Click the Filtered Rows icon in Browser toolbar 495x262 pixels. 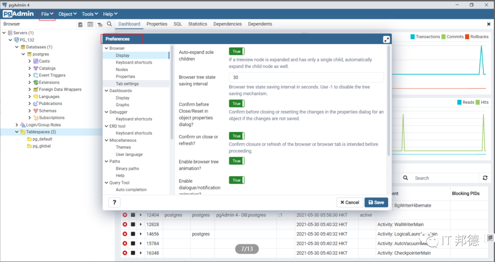pyautogui.click(x=100, y=24)
